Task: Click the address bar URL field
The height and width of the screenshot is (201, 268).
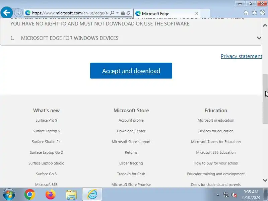Action: (x=70, y=13)
